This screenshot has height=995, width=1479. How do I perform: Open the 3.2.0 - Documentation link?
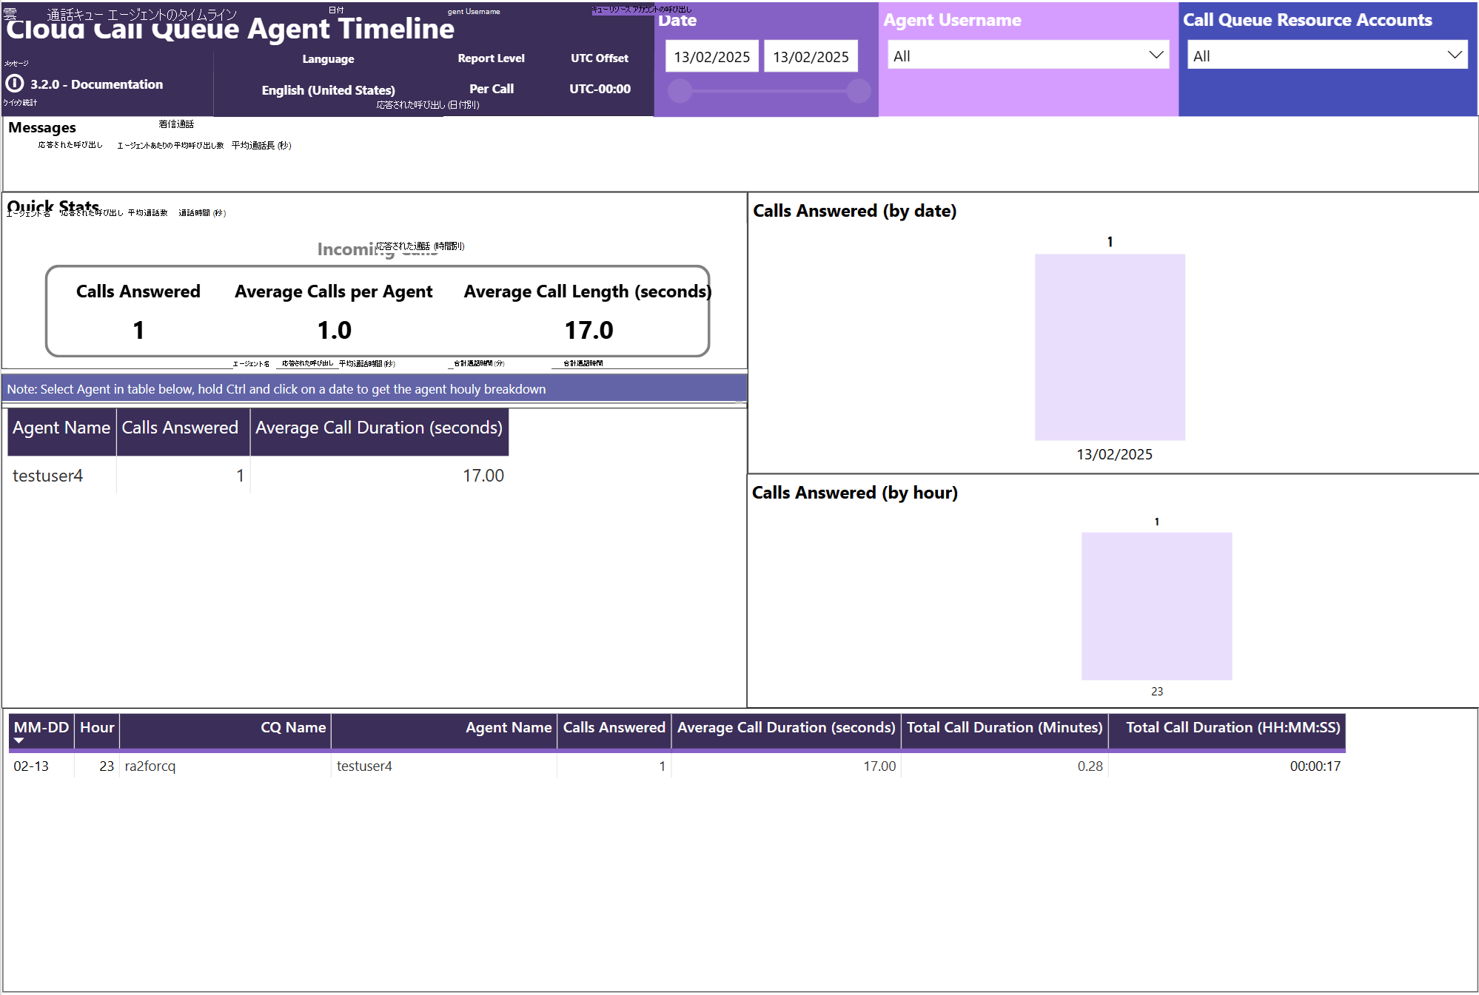pos(96,84)
